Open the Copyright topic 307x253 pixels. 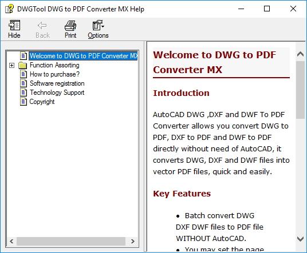click(x=42, y=102)
